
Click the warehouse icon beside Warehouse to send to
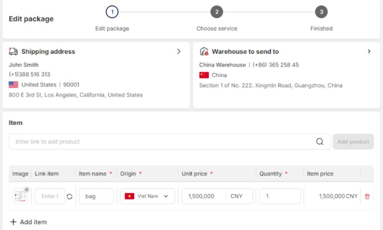tap(204, 52)
